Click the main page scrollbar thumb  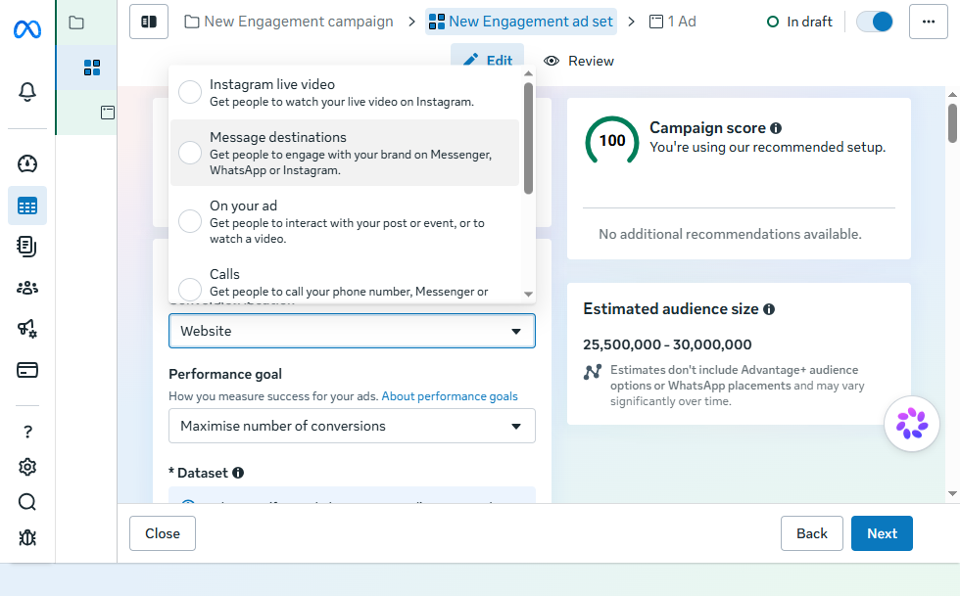click(952, 123)
